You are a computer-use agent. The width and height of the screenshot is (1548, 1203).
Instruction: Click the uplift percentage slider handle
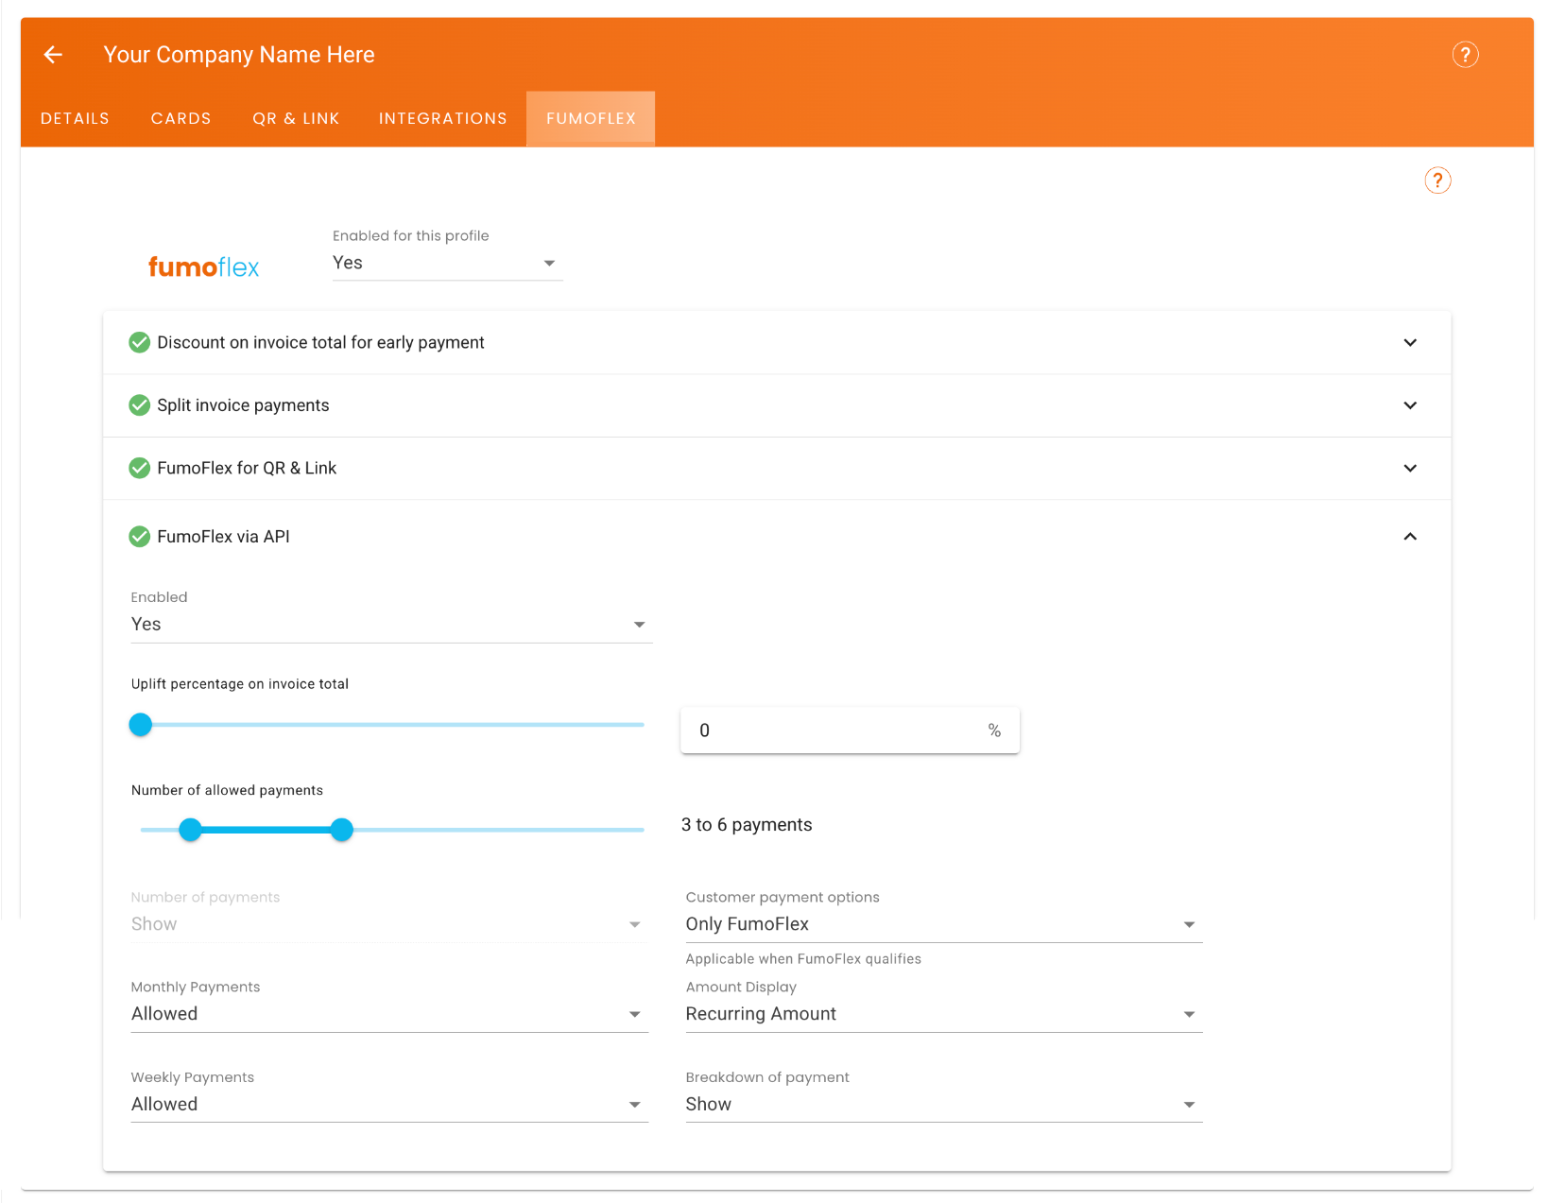[141, 725]
